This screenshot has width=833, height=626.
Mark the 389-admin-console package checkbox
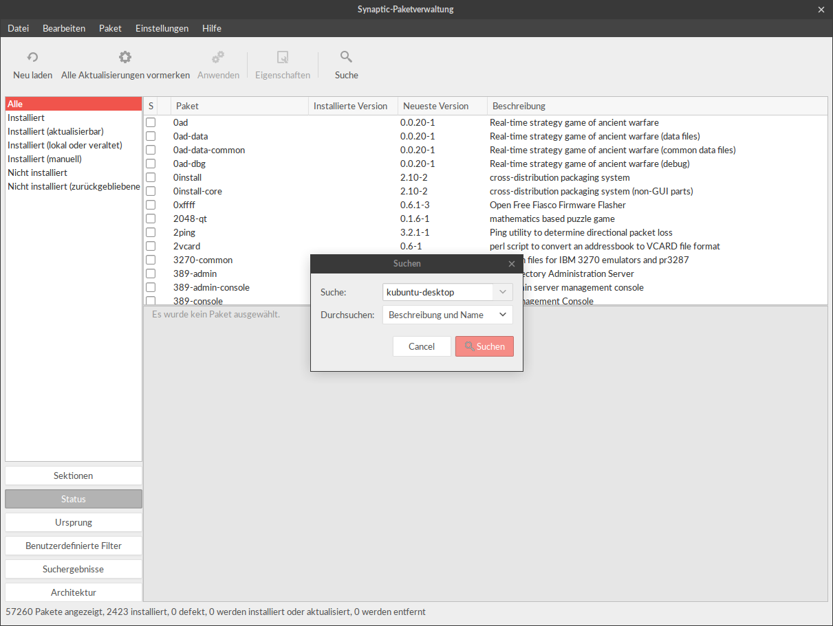click(x=151, y=287)
